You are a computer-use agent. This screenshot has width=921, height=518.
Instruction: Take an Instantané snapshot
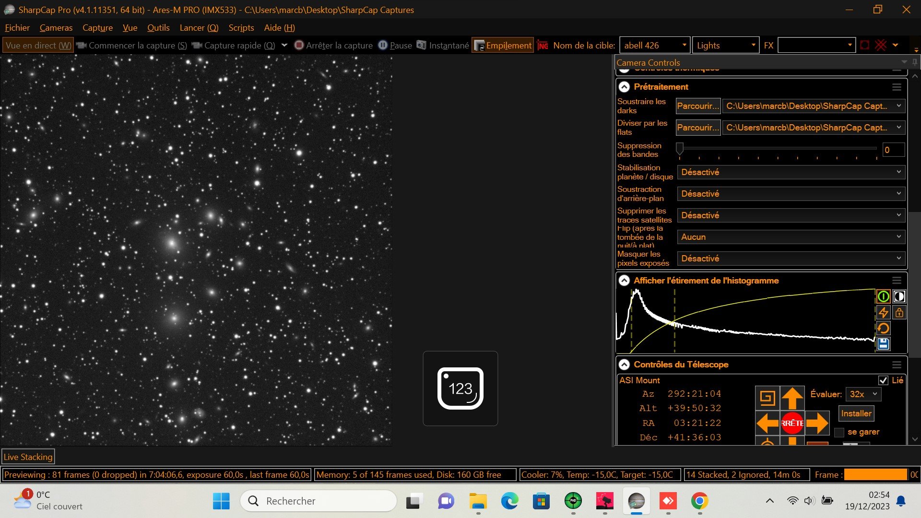tap(443, 46)
